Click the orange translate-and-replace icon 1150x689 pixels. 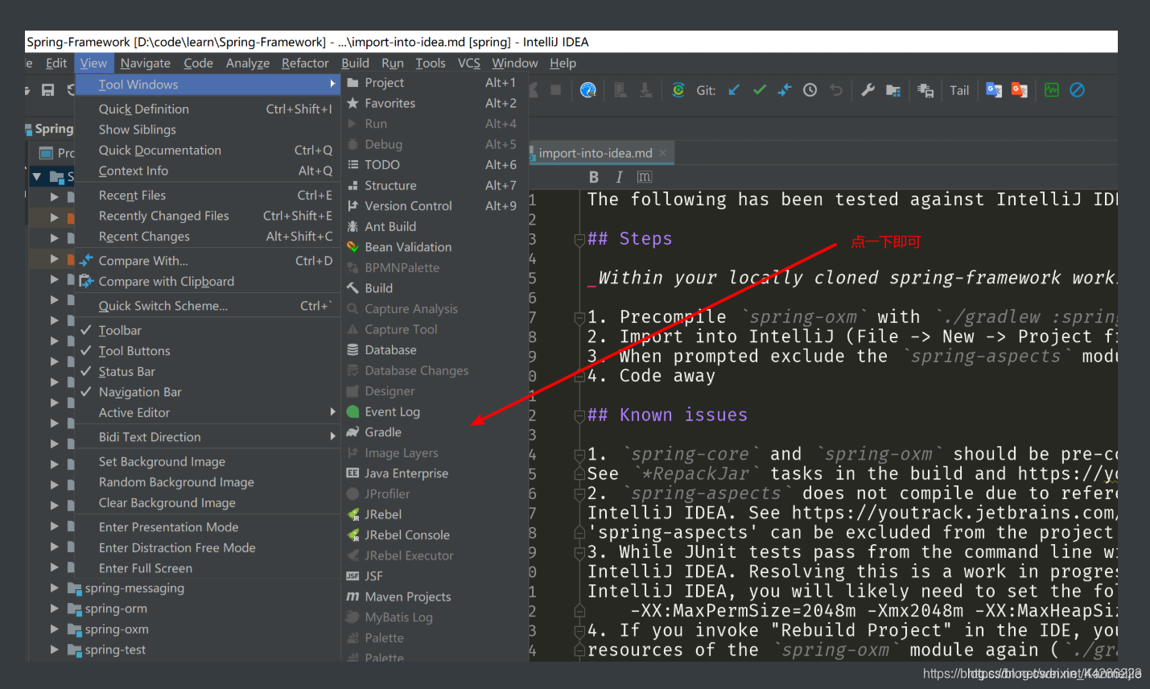(1020, 90)
